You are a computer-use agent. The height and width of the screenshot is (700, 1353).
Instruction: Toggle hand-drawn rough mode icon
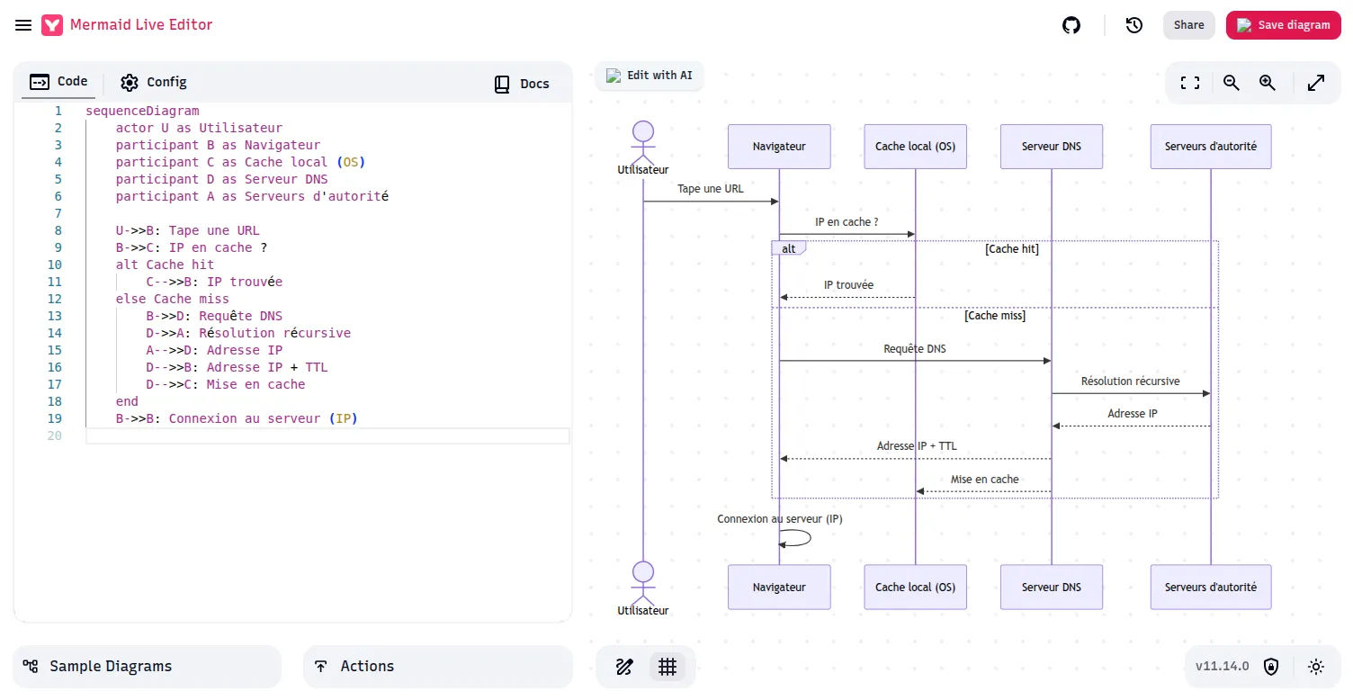(624, 667)
